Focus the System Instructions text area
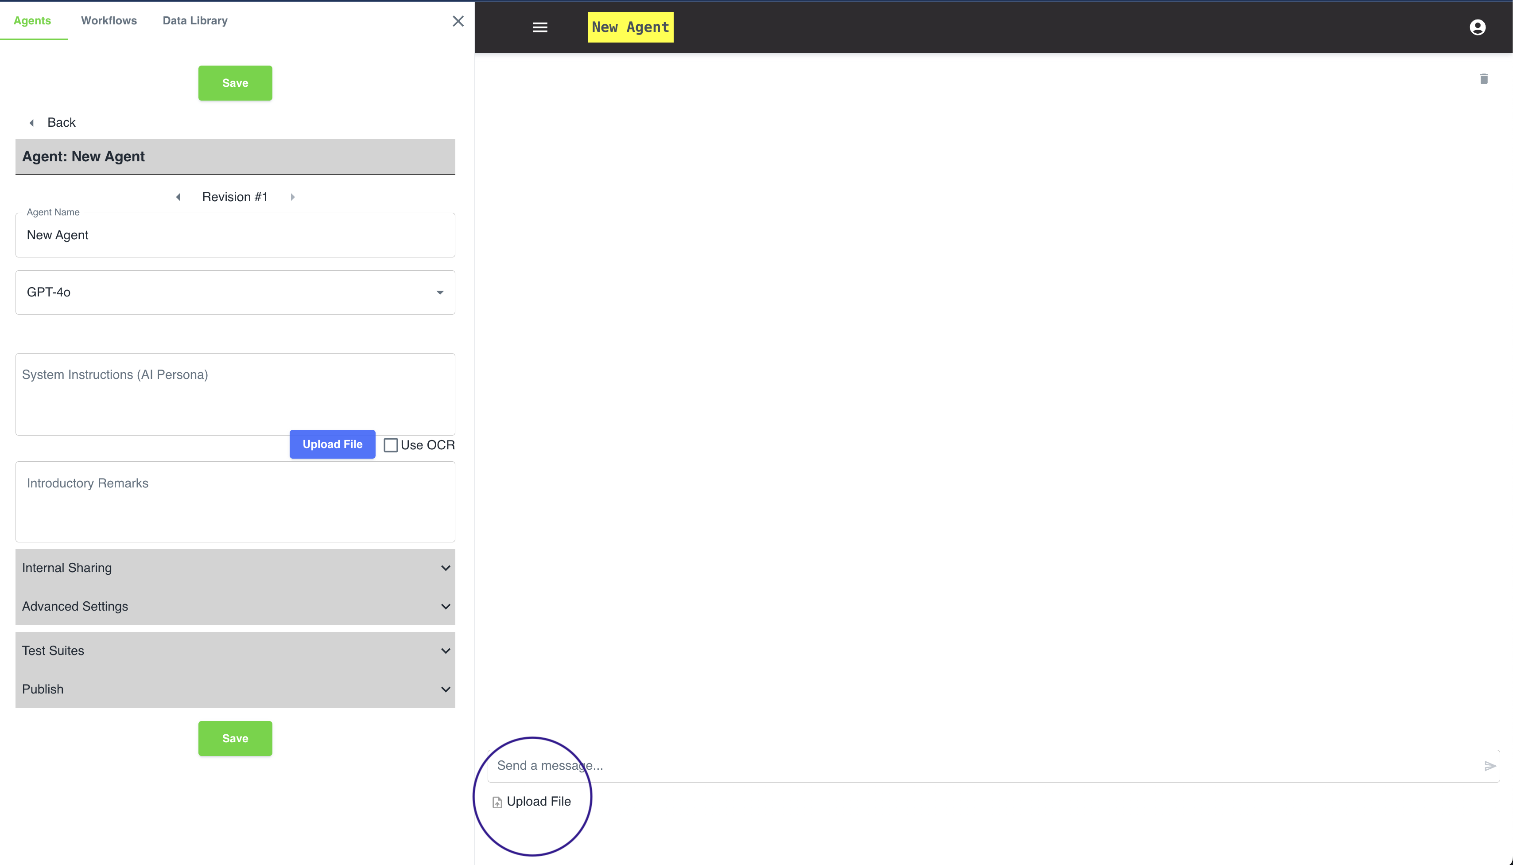Viewport: 1513px width, 865px height. point(235,394)
